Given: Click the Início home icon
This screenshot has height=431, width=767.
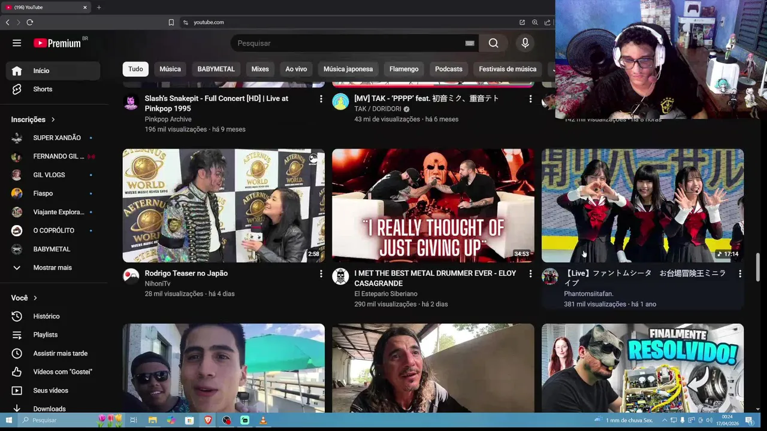Looking at the screenshot, I should pyautogui.click(x=17, y=71).
